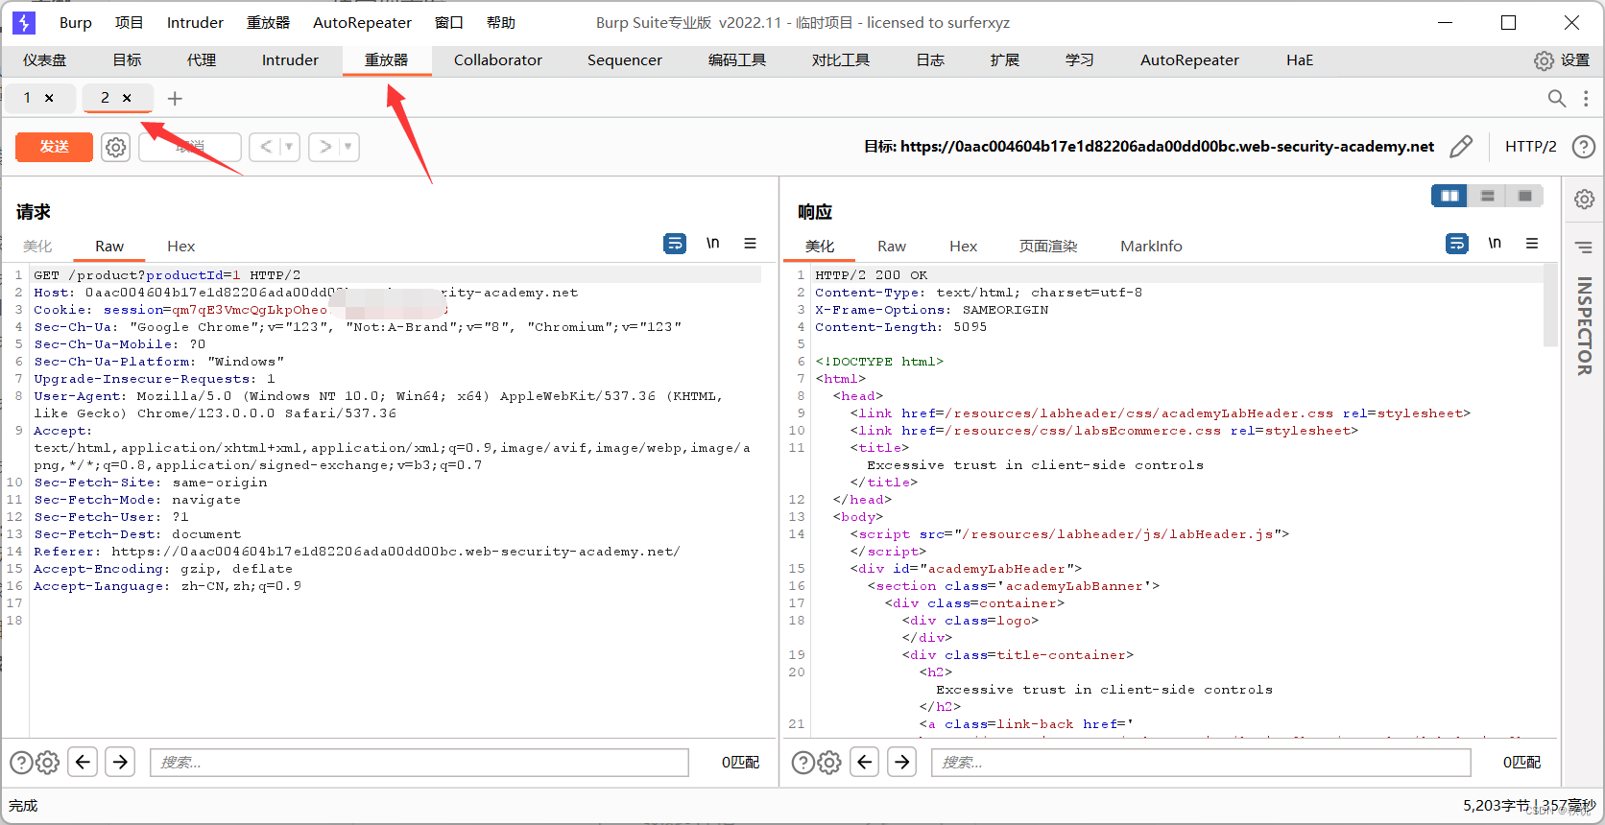Go to next request search match

tap(120, 762)
